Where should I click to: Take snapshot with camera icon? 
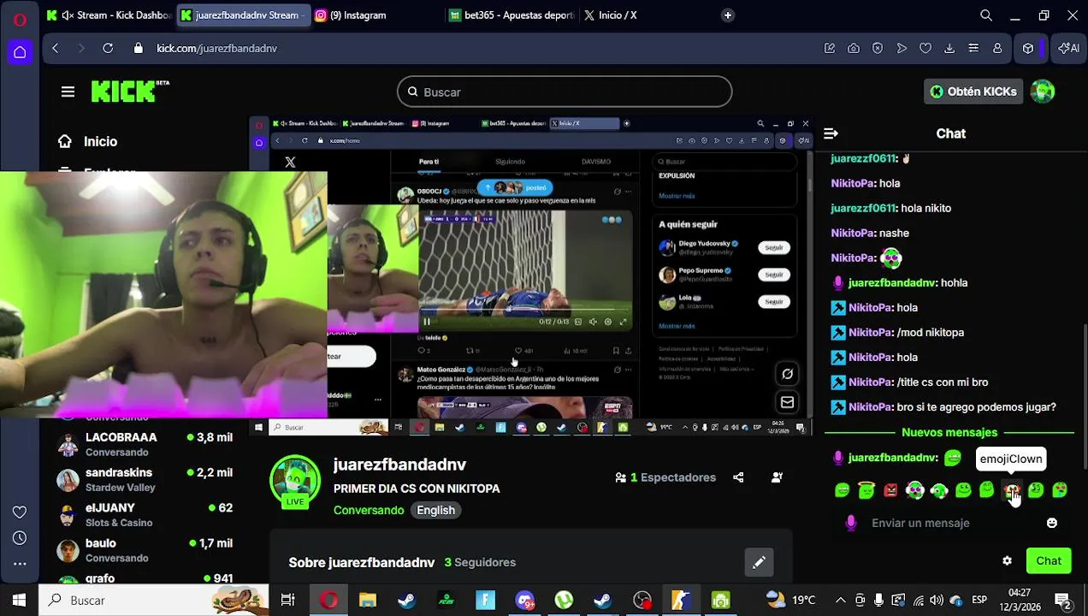pos(854,49)
